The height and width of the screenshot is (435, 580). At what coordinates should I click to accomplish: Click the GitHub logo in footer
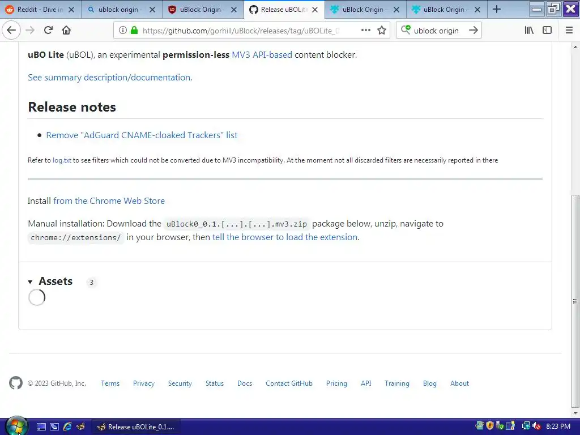[15, 383]
